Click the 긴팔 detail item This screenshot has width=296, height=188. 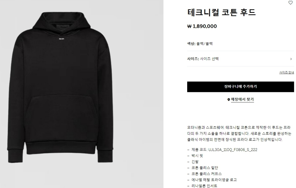click(x=195, y=162)
